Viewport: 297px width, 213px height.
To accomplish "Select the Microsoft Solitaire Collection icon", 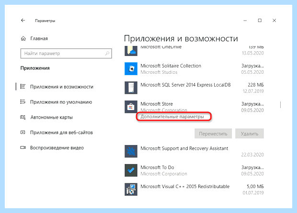I will [131, 69].
